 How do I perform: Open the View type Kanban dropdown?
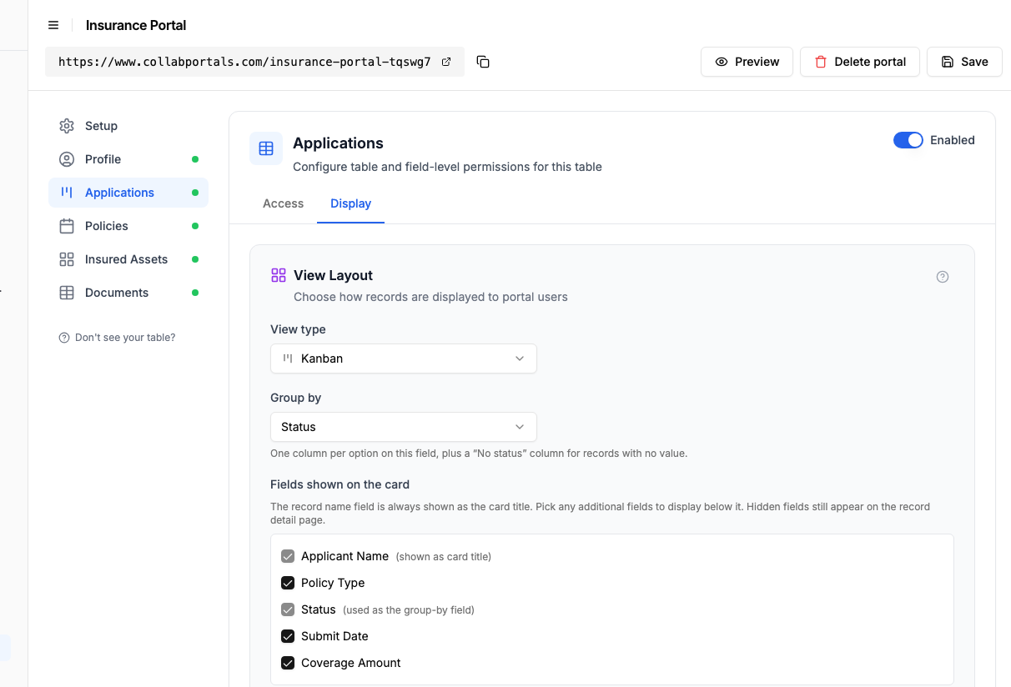click(404, 359)
